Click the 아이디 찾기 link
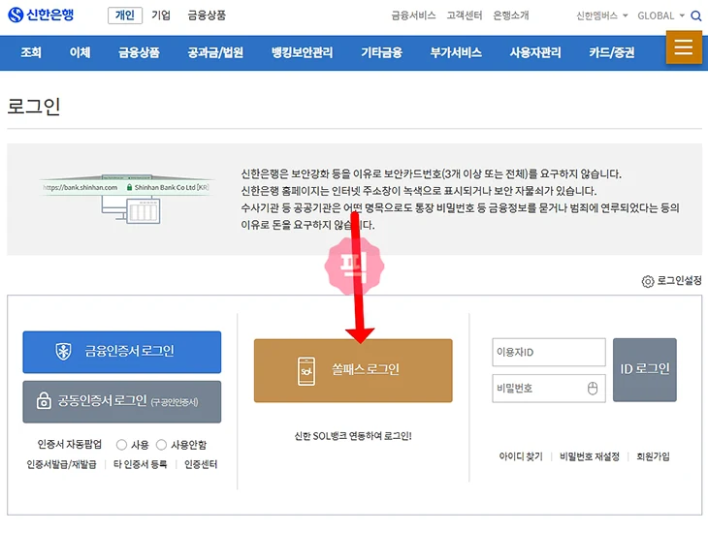The height and width of the screenshot is (533, 708). [x=521, y=456]
